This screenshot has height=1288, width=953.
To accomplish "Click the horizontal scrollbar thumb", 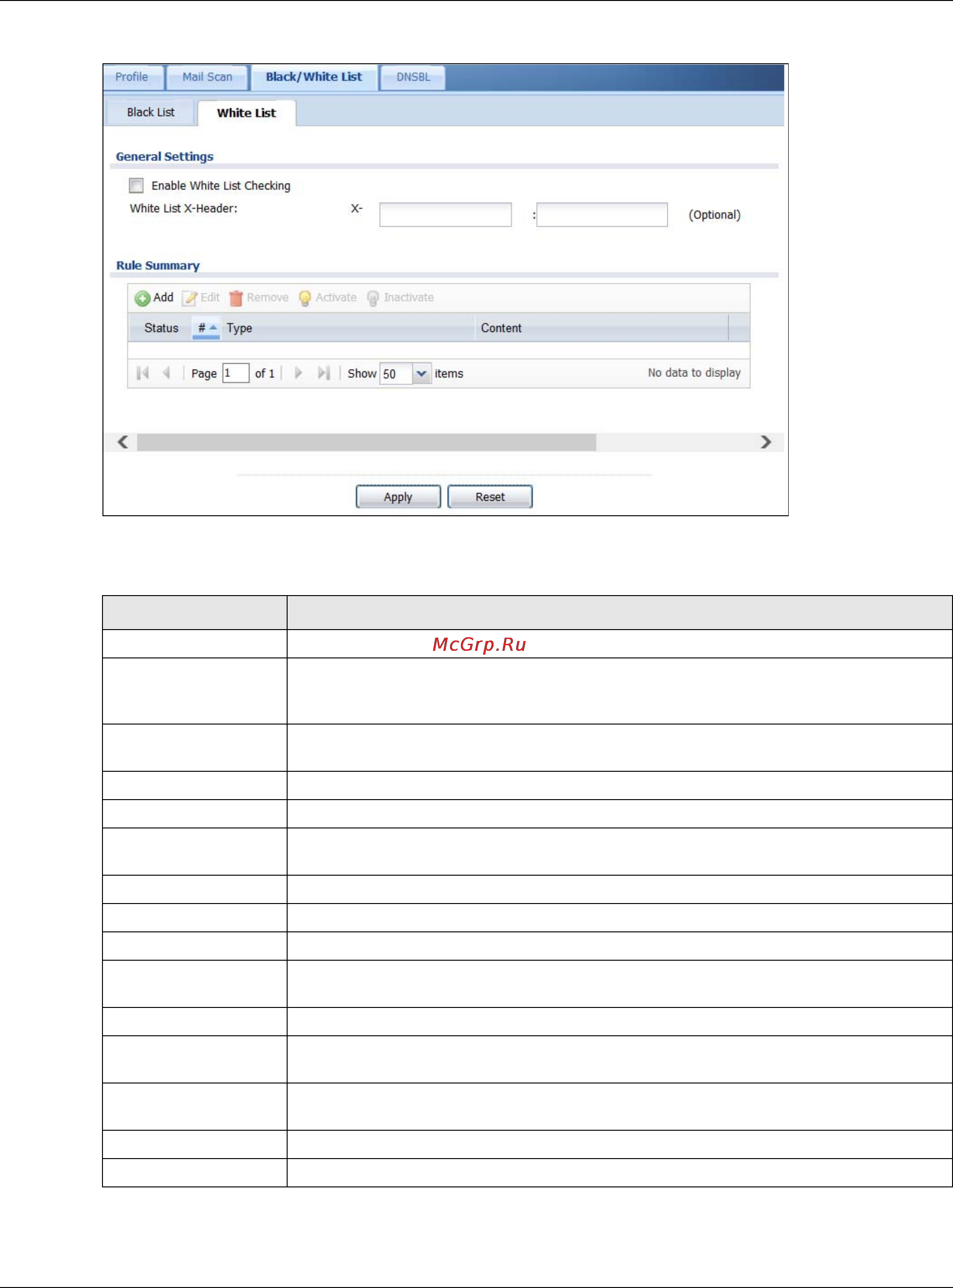I will (366, 443).
